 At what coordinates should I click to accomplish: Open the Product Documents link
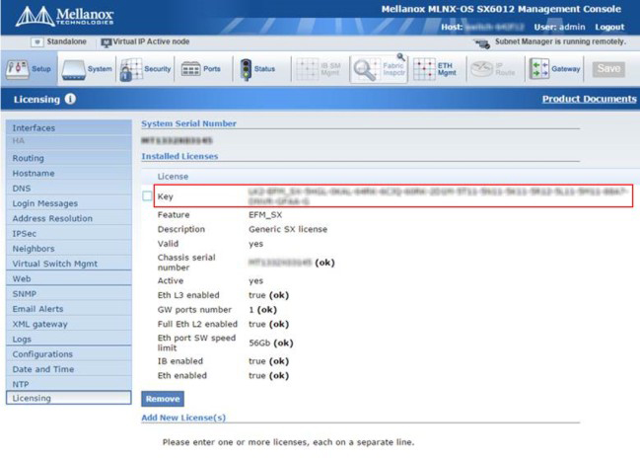point(589,99)
